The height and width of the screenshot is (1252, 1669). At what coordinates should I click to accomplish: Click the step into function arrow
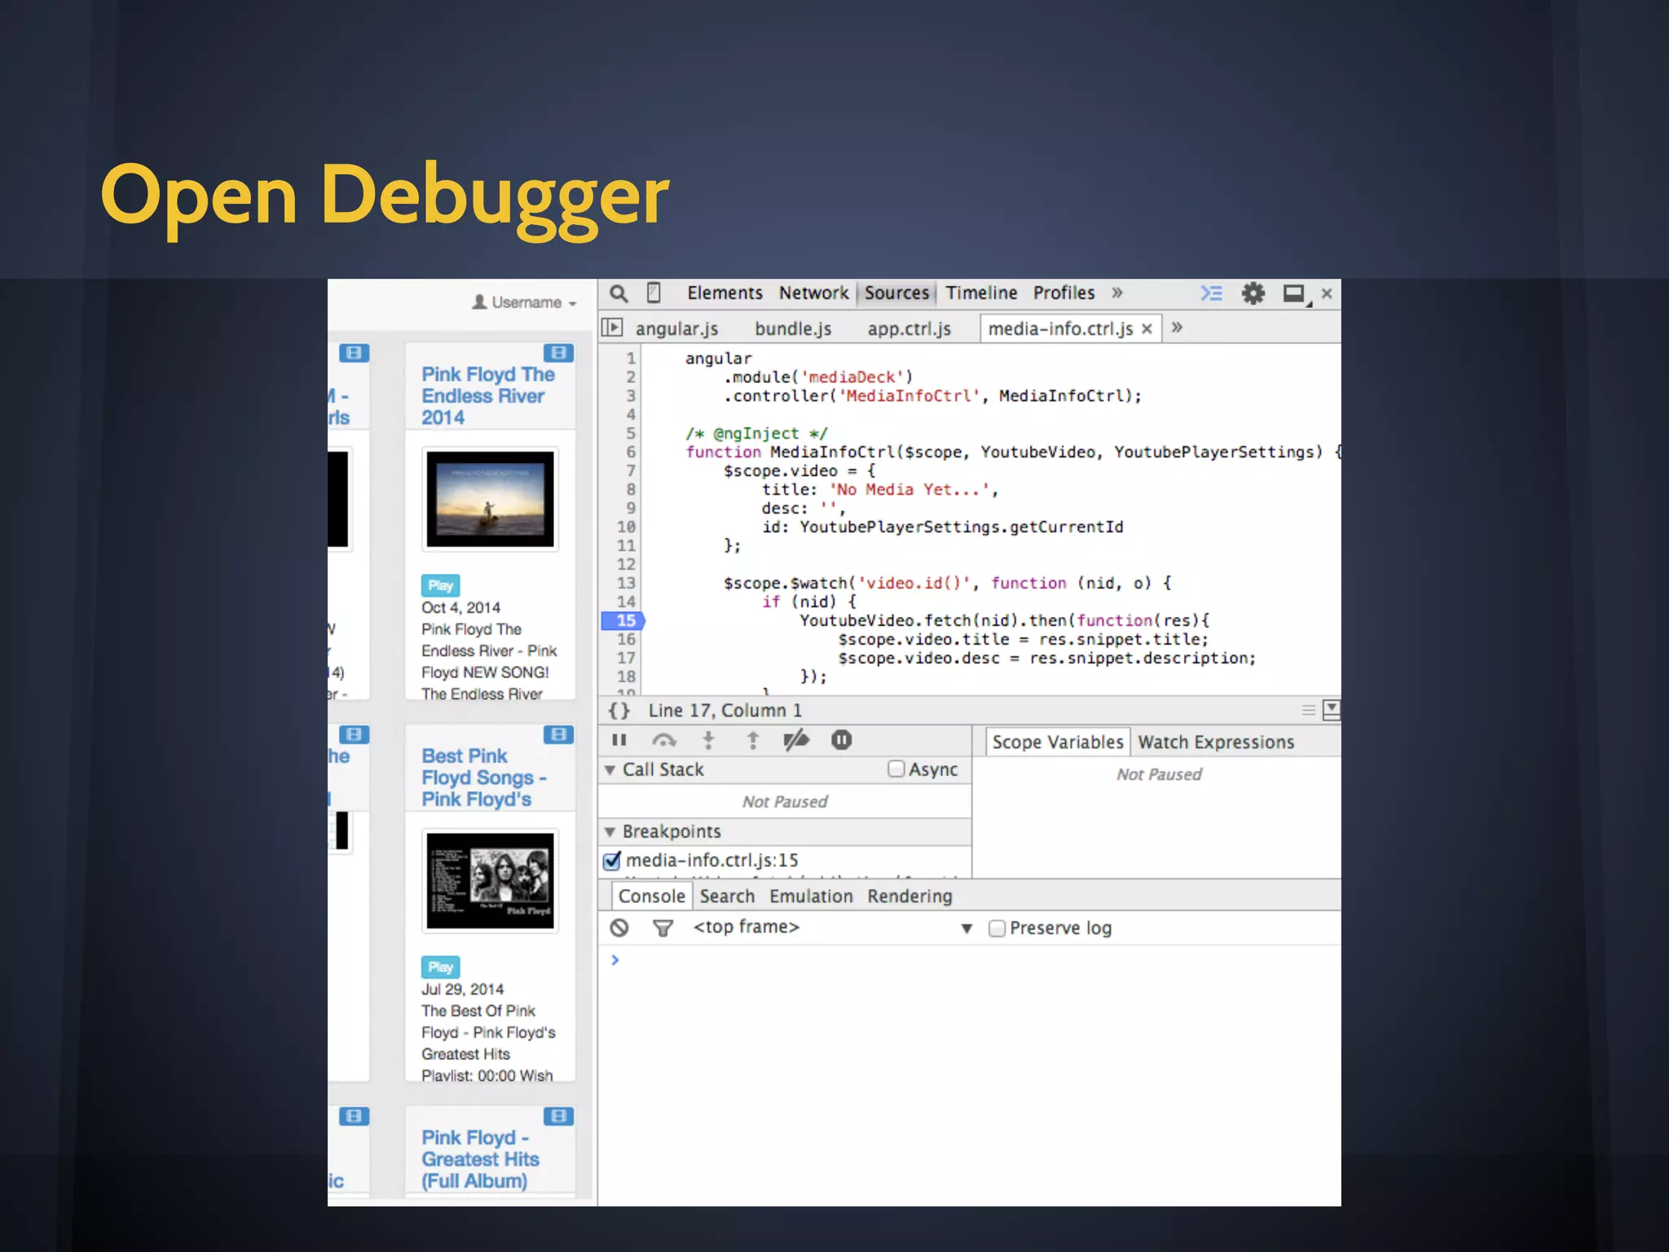tap(708, 740)
